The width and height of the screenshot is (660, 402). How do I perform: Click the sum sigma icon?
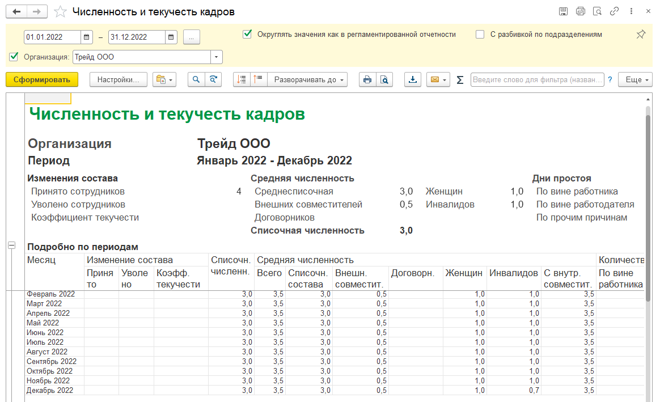click(x=460, y=80)
